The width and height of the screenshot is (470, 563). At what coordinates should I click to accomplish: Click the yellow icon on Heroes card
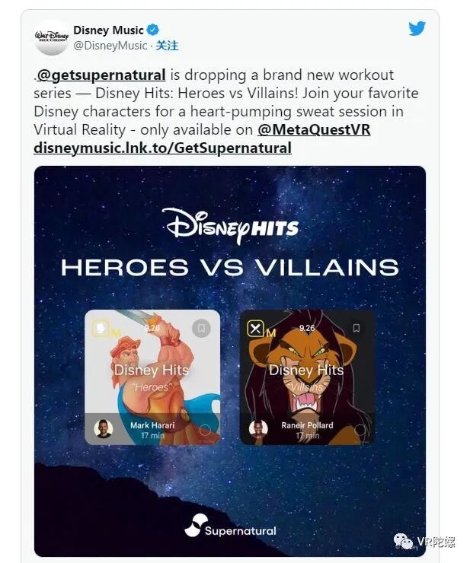pos(101,328)
